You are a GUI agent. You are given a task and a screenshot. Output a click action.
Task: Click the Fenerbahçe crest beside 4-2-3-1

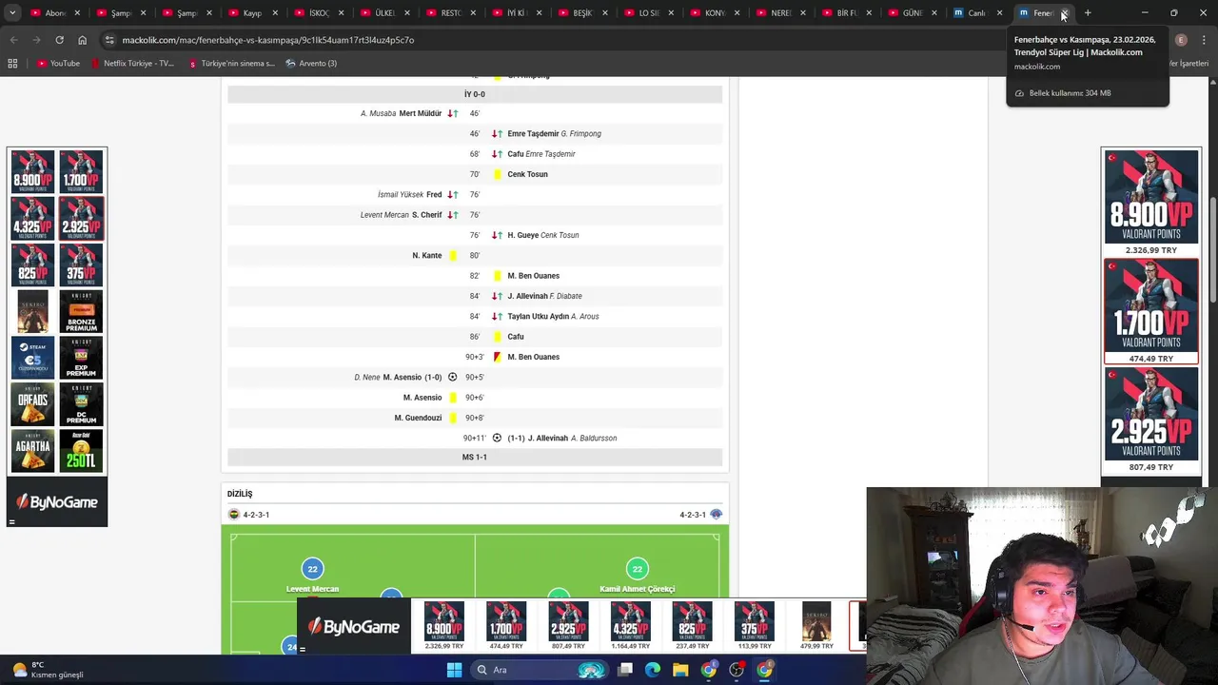[x=234, y=515]
